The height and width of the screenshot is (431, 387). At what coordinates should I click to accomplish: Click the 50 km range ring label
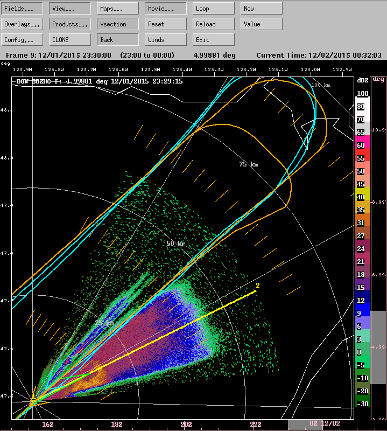pos(176,244)
